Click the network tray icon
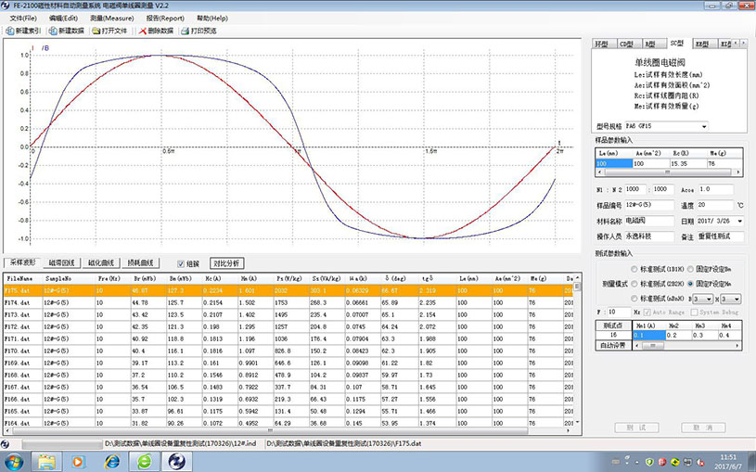 tap(688, 462)
